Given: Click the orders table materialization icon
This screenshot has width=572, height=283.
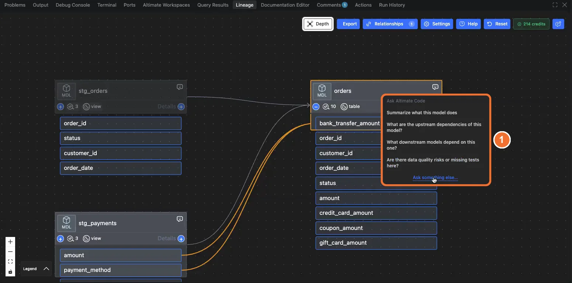Looking at the screenshot, I should [344, 106].
